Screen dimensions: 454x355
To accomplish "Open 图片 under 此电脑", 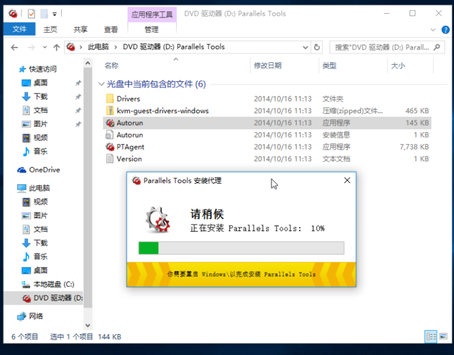I will tap(40, 215).
